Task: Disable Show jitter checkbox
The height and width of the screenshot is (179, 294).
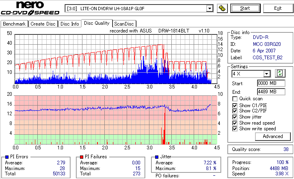Action: click(235, 117)
